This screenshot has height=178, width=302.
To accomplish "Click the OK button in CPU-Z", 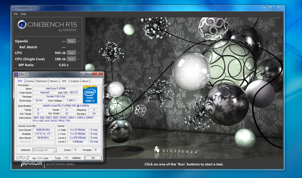I will coord(93,158).
